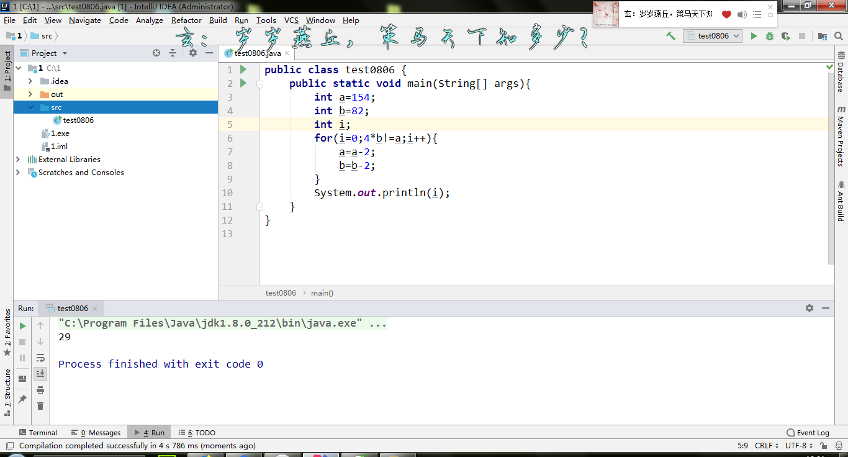Run with coverage using the shield icon
The width and height of the screenshot is (848, 457).
pos(786,36)
